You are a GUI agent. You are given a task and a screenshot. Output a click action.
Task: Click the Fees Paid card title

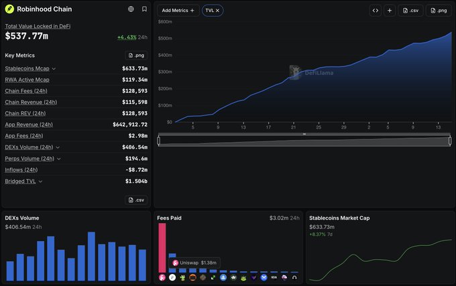coord(169,218)
